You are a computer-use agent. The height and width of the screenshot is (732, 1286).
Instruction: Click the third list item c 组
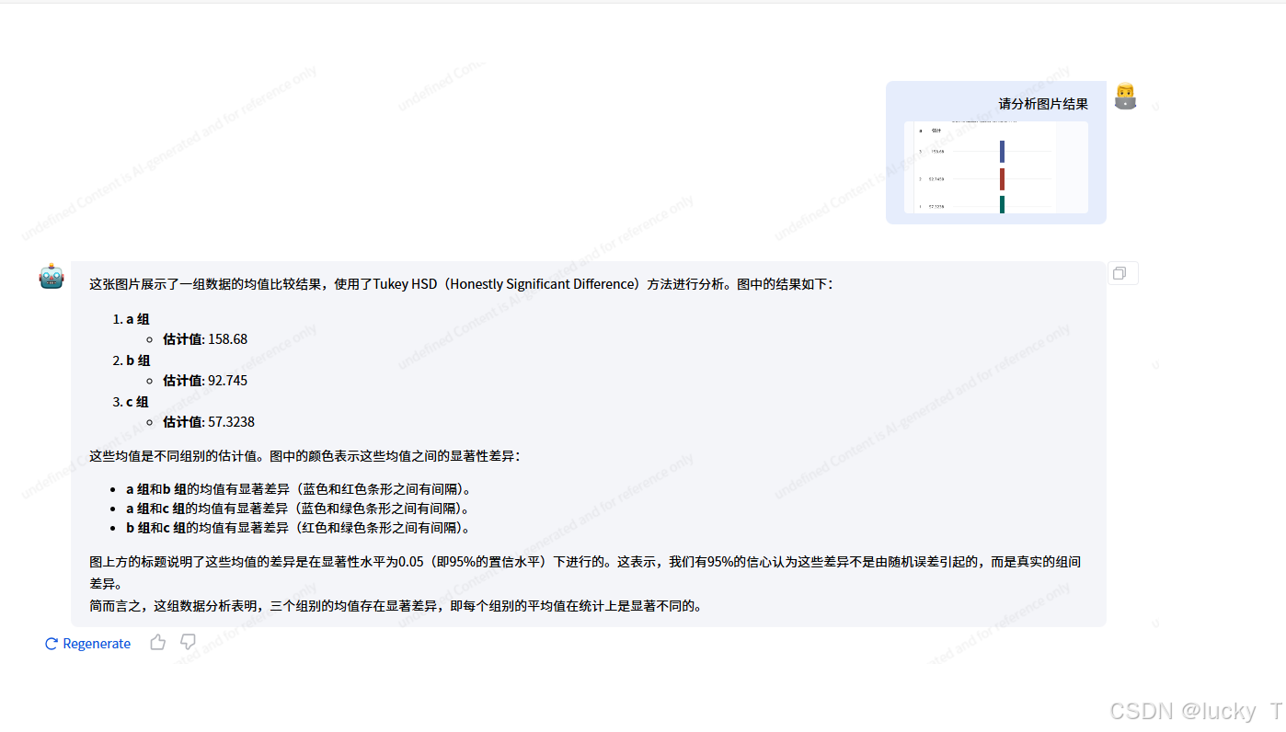[x=138, y=402]
